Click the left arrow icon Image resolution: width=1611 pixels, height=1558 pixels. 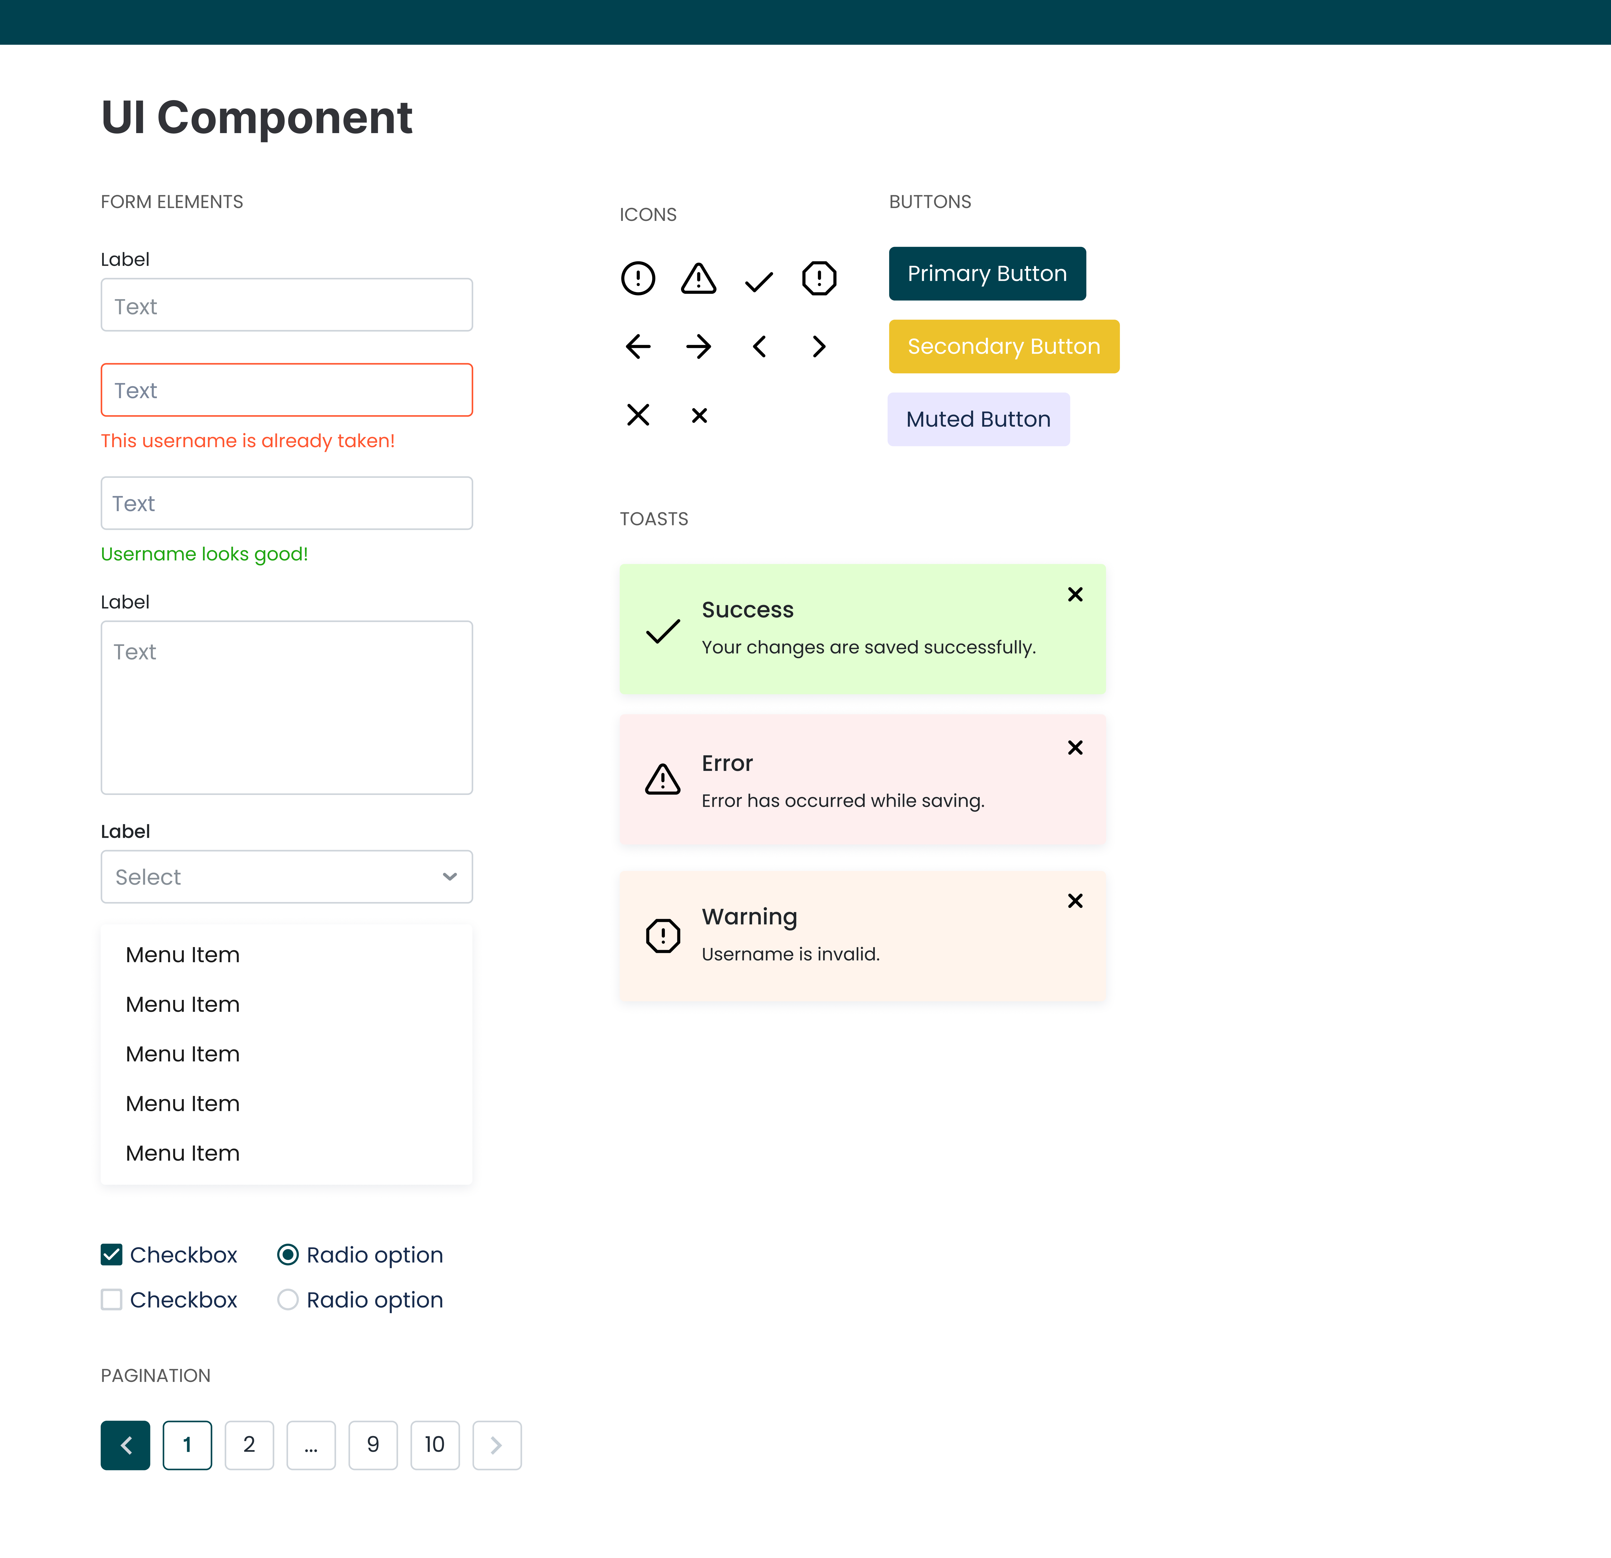click(x=638, y=347)
